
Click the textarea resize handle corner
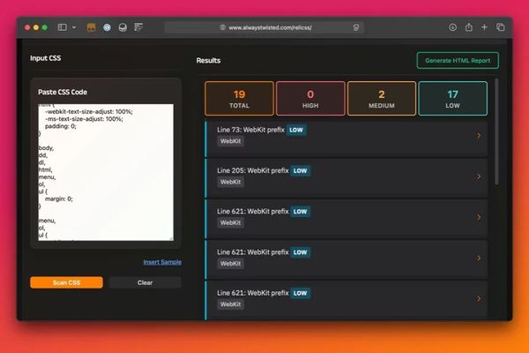[x=171, y=238]
